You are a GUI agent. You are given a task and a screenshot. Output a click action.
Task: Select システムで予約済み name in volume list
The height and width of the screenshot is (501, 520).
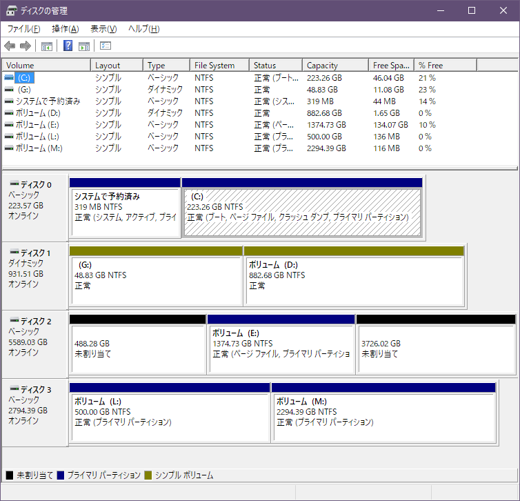tap(48, 101)
